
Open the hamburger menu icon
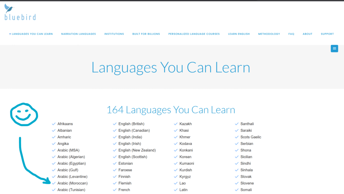point(334,48)
